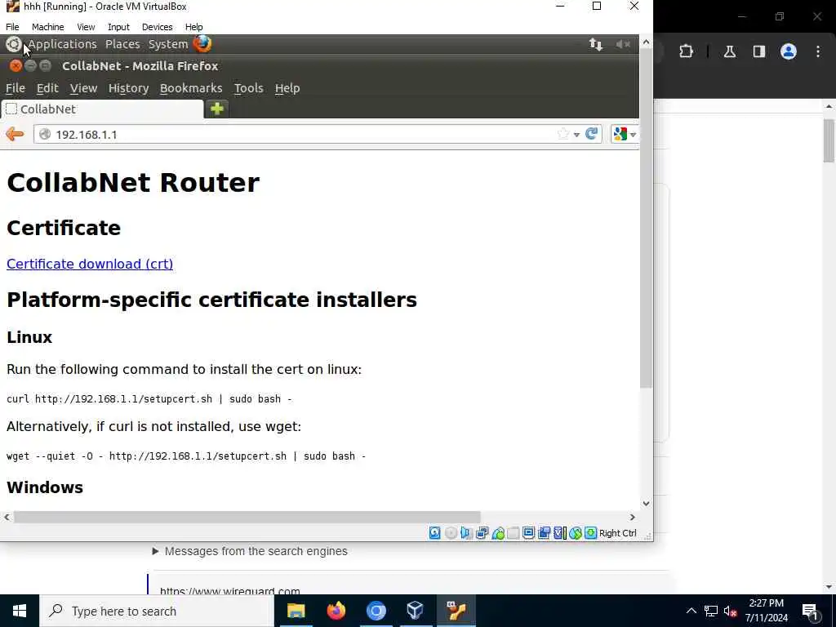The width and height of the screenshot is (836, 627).
Task: Click the Google search engine icon
Action: pos(620,134)
